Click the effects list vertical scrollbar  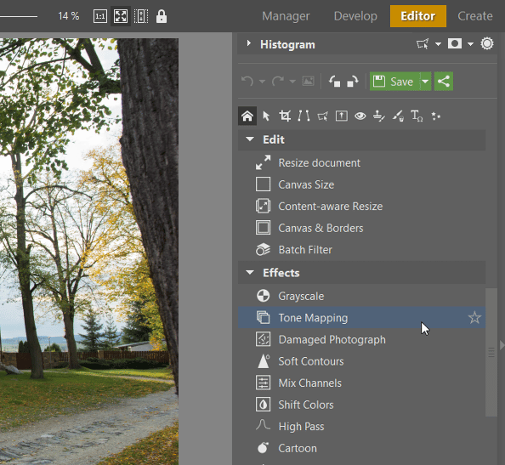coord(491,352)
